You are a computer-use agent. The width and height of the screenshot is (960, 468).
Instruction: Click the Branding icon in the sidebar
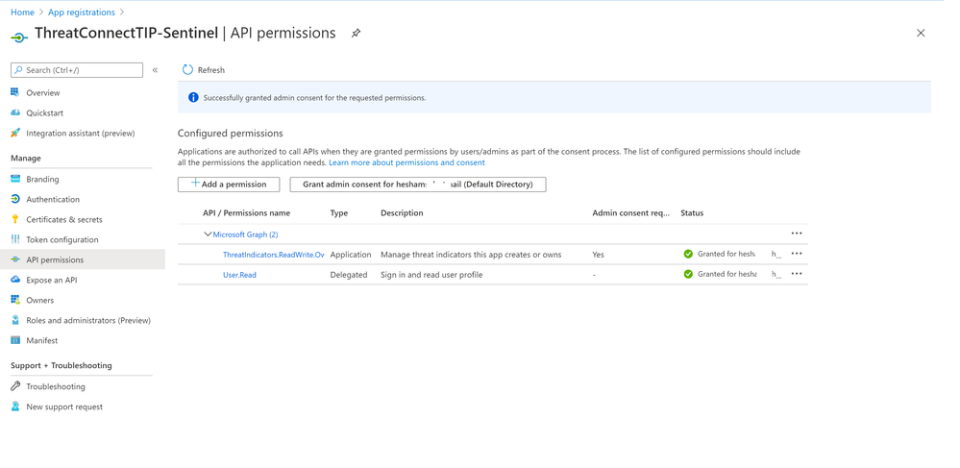click(15, 179)
